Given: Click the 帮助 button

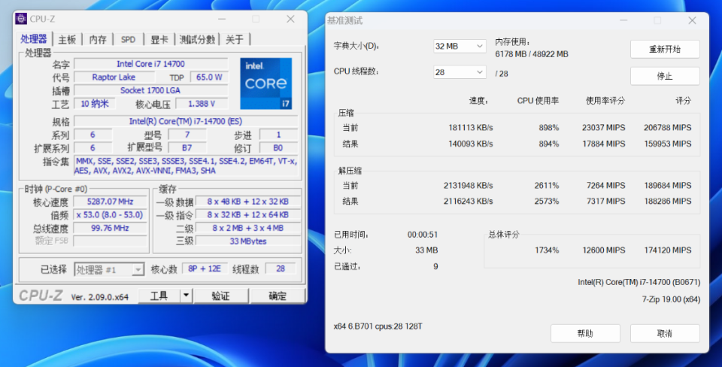Looking at the screenshot, I should coord(585,333).
